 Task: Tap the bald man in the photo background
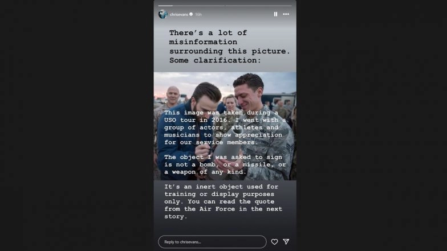172,96
